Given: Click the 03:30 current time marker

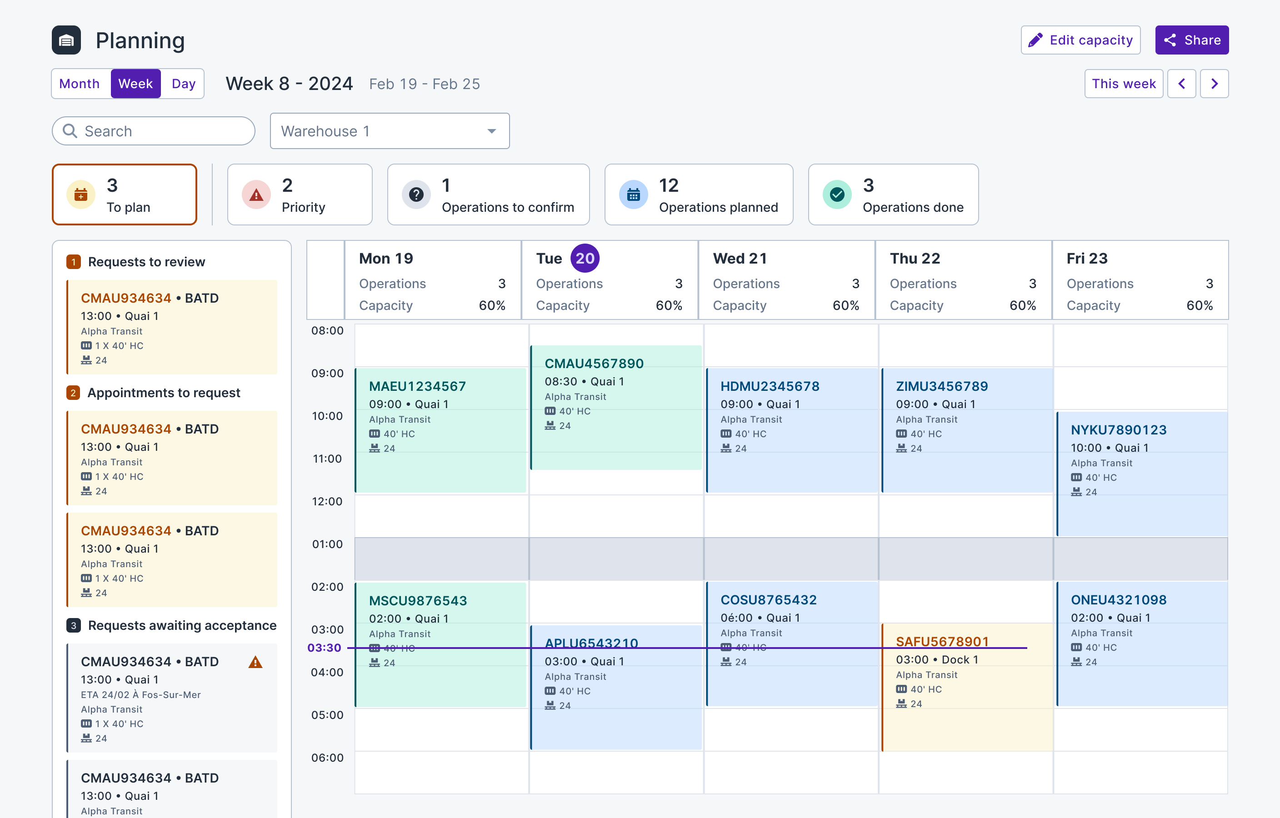Looking at the screenshot, I should [x=324, y=648].
